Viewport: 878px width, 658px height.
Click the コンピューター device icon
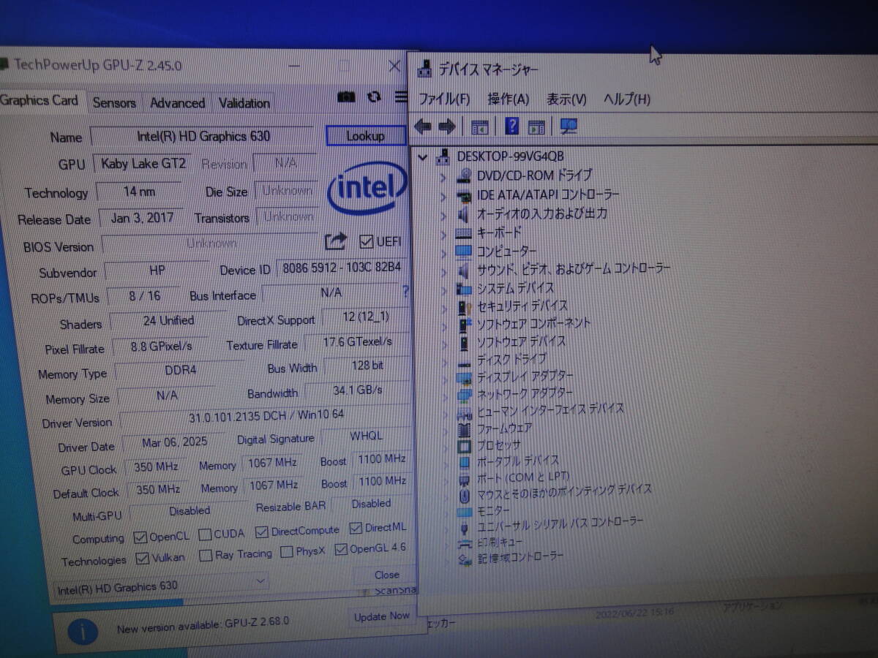(464, 252)
